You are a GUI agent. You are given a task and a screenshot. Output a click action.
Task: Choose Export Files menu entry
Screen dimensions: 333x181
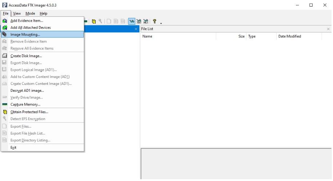[x=42, y=126]
